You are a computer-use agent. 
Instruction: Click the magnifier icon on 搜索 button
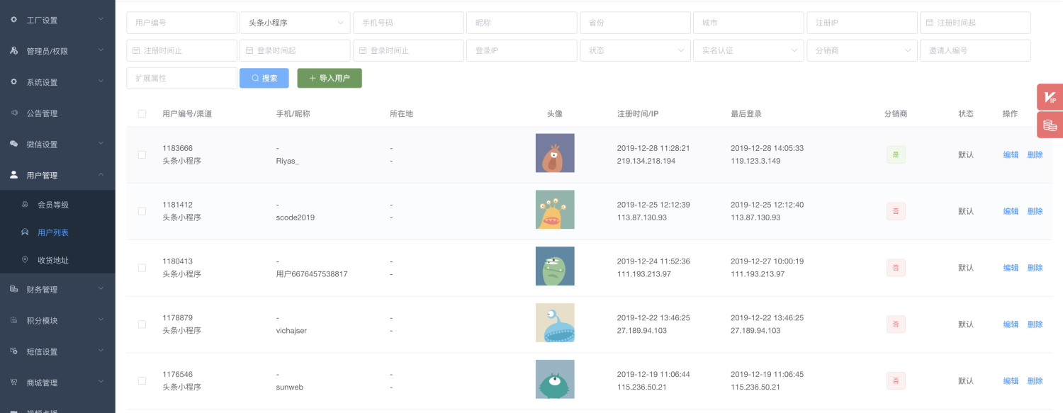pyautogui.click(x=255, y=78)
